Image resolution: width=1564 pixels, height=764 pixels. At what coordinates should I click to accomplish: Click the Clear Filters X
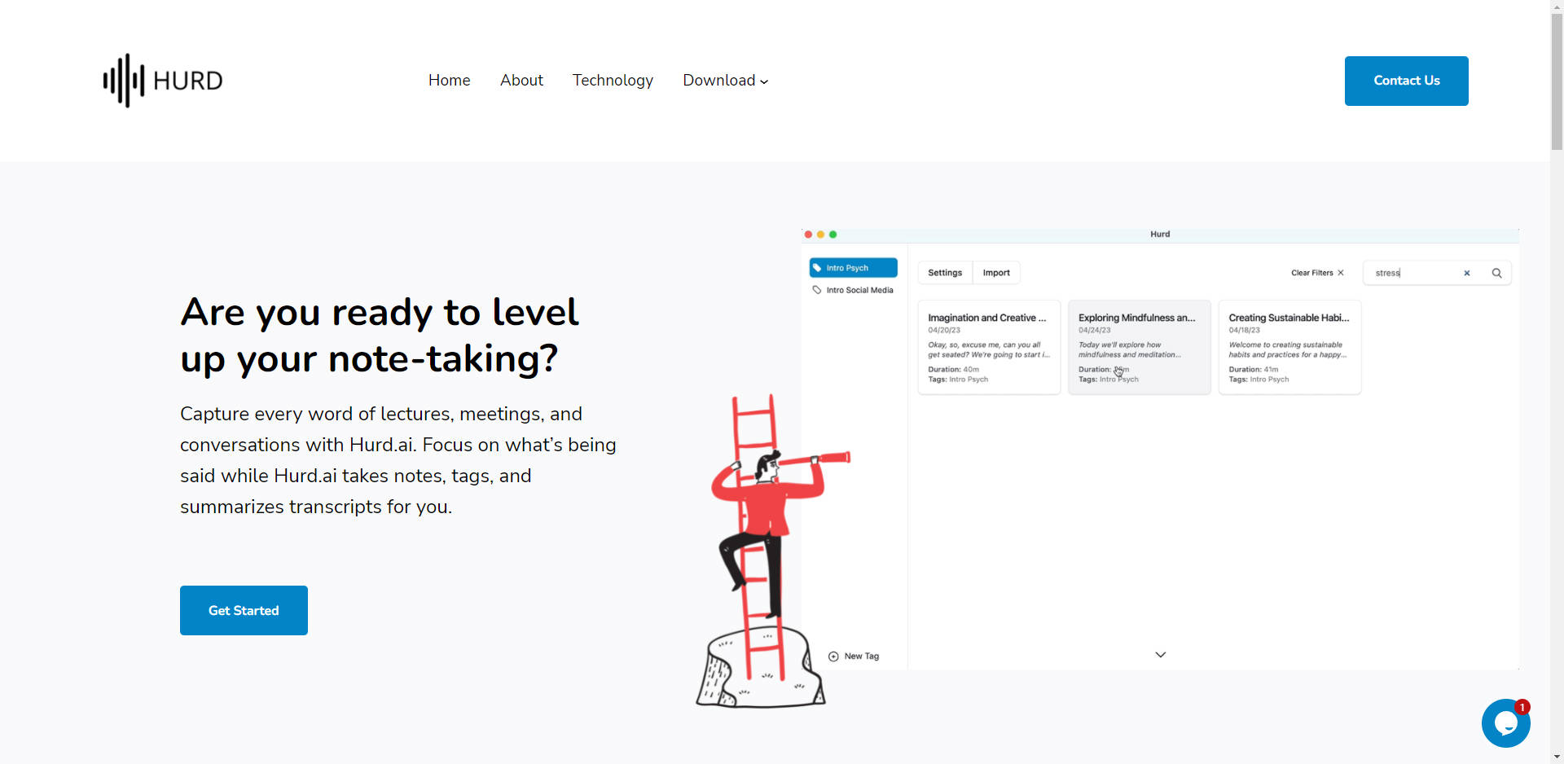click(1340, 273)
